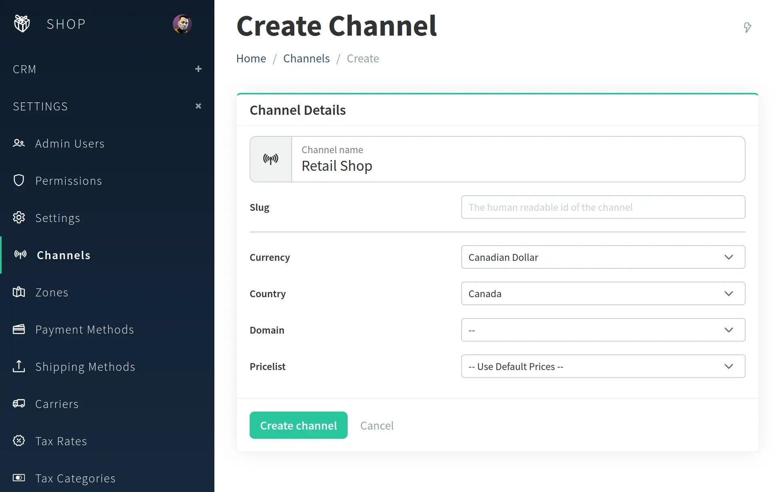Open Payment Methods from the sidebar
The width and height of the screenshot is (776, 492).
coord(84,329)
